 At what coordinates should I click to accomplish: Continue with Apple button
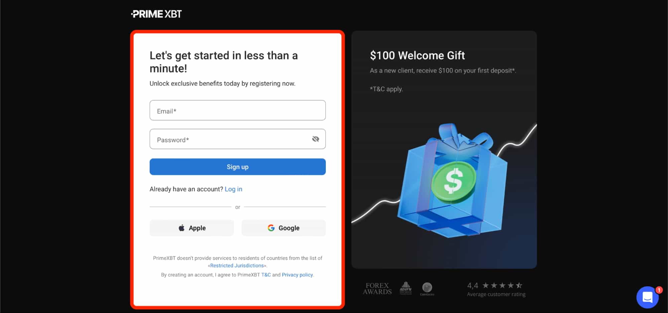point(192,228)
